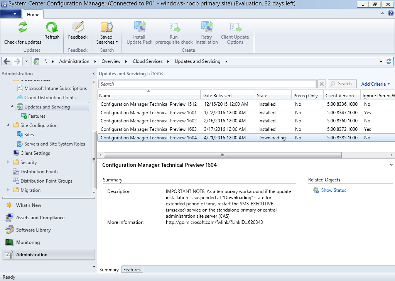Image resolution: width=395 pixels, height=281 pixels.
Task: Collapse the Technical Preview 1604 details pane
Action: coord(391,165)
